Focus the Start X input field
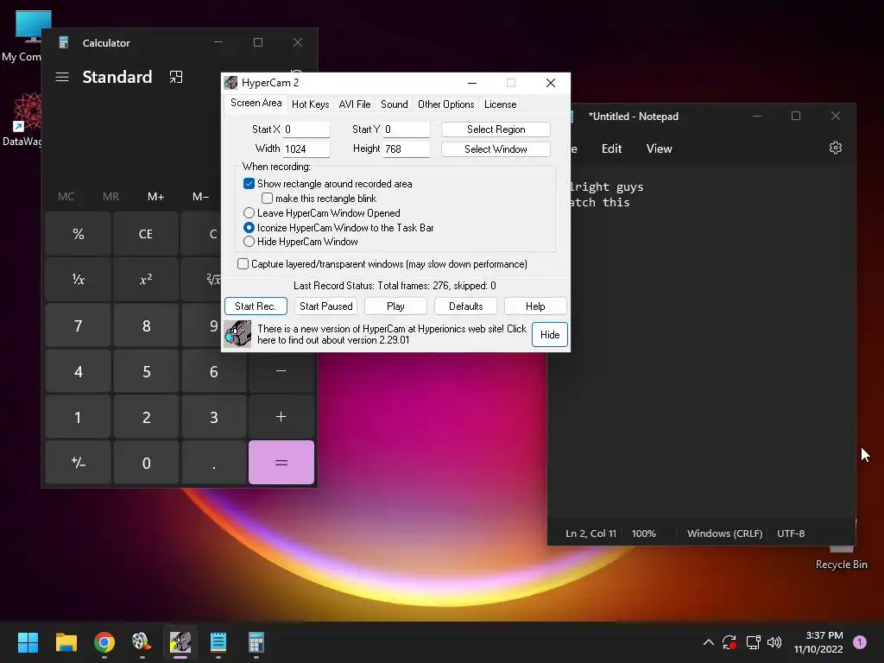 (x=306, y=129)
